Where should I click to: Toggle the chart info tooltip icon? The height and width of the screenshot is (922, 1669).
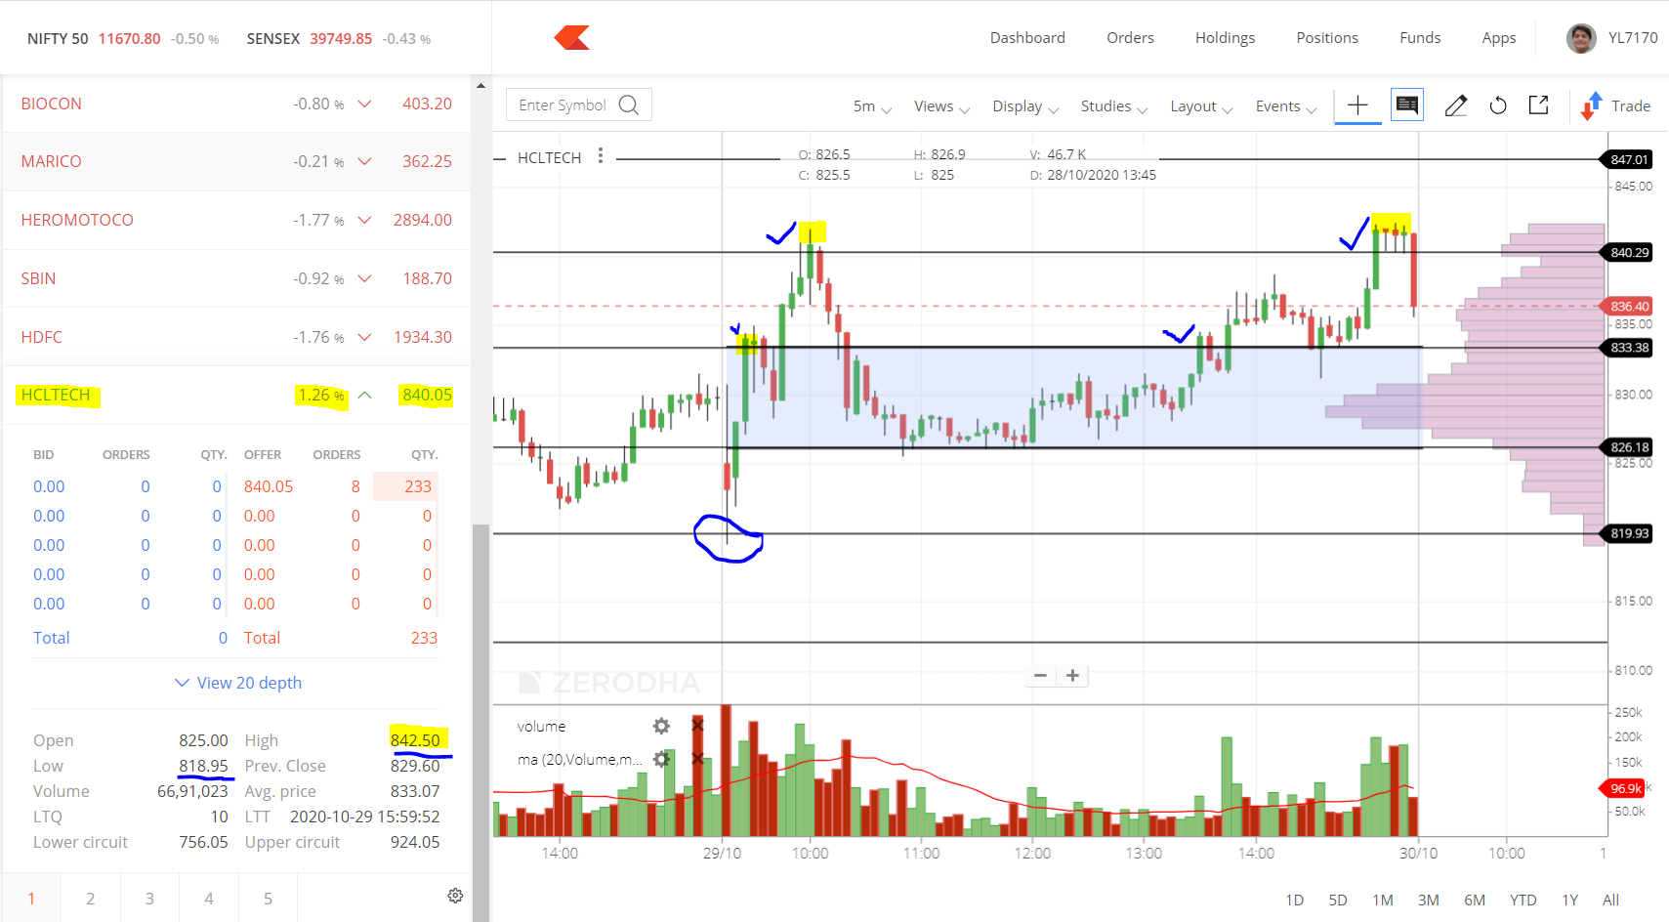click(1407, 105)
